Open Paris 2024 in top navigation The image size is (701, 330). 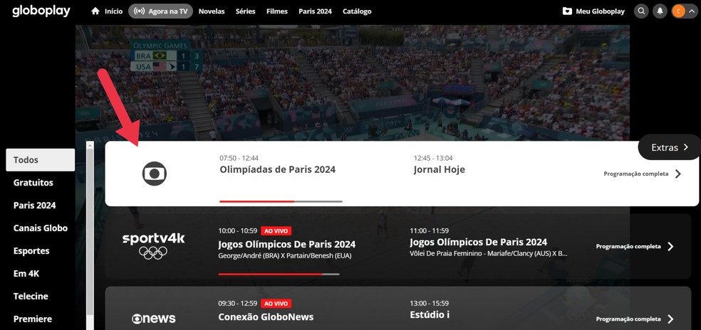pos(315,11)
